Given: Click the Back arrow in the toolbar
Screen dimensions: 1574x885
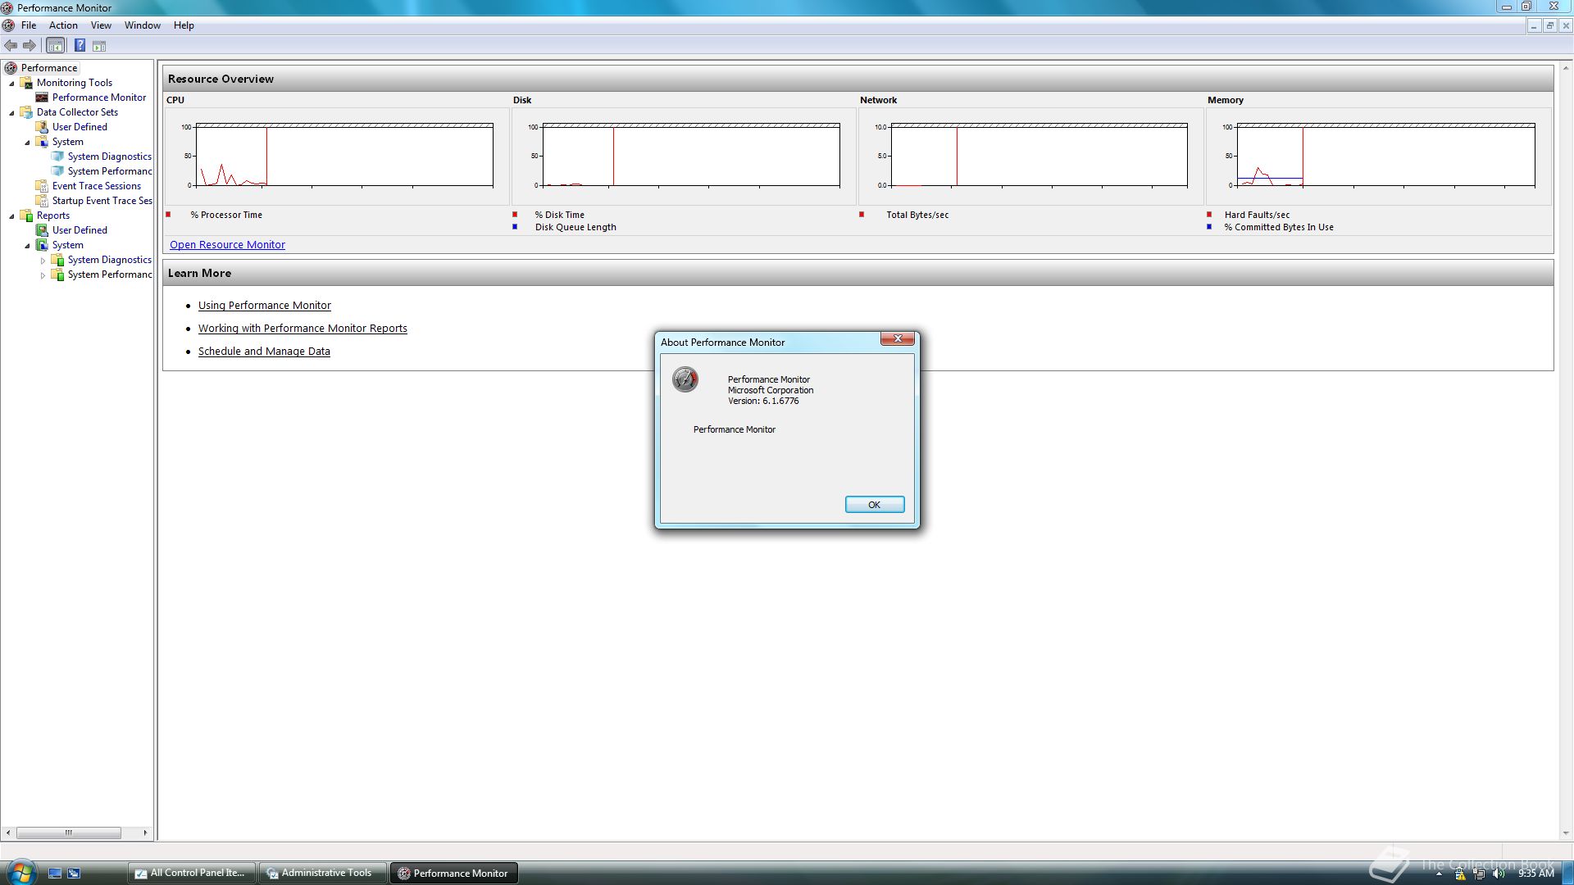Looking at the screenshot, I should (11, 46).
